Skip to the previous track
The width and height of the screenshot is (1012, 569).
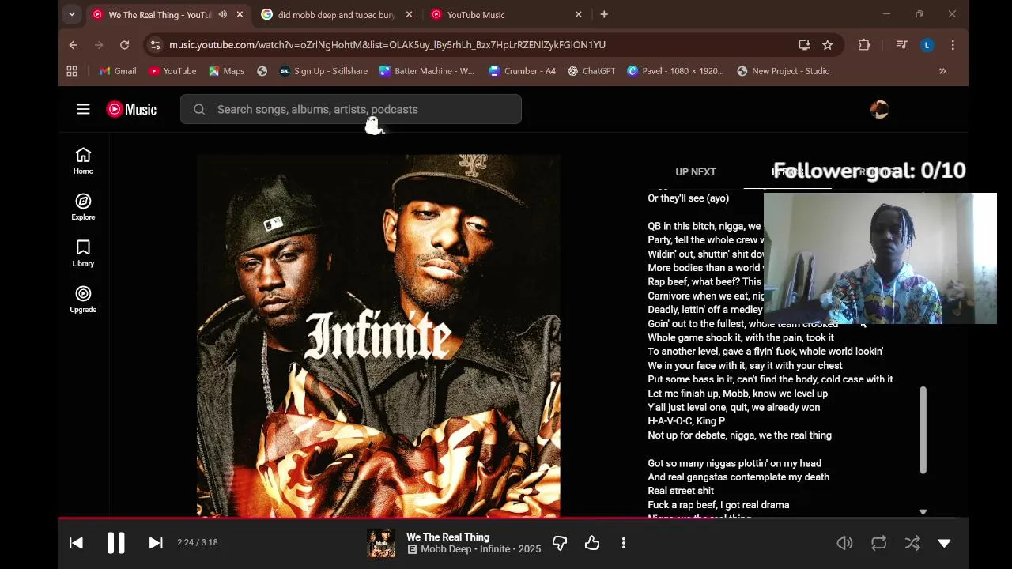coord(76,543)
